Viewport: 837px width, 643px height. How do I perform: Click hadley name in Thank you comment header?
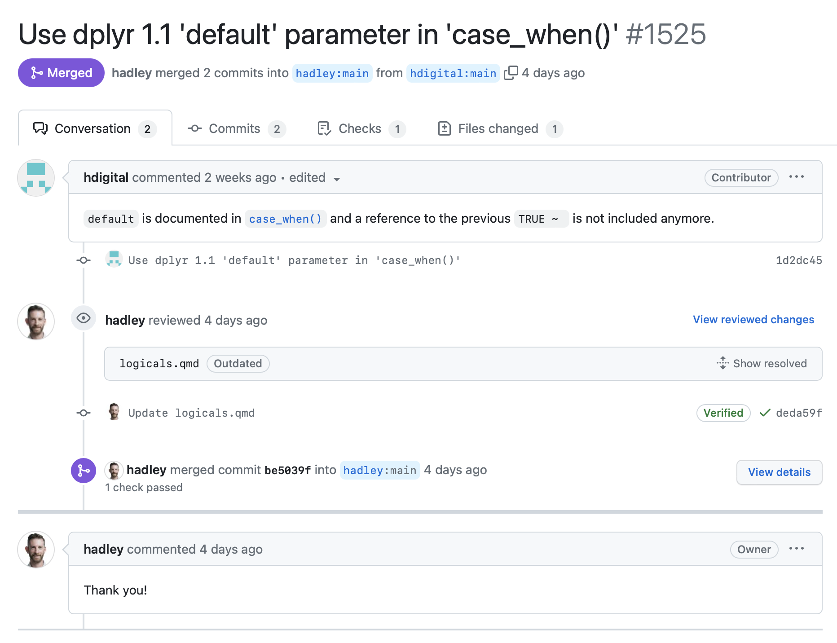click(103, 549)
